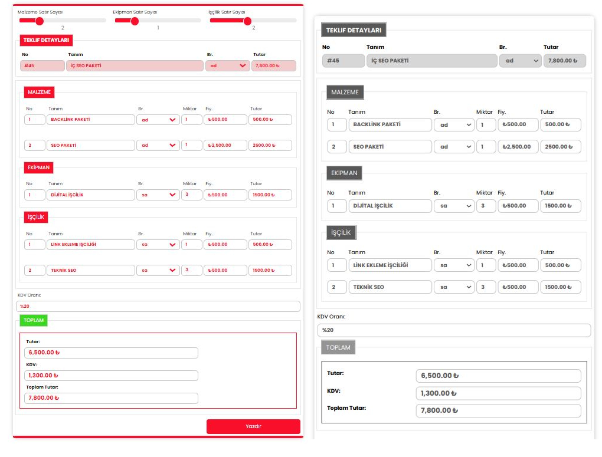Screen dimensions: 602x457
Task: Click the red #45 number field
Action: point(42,65)
